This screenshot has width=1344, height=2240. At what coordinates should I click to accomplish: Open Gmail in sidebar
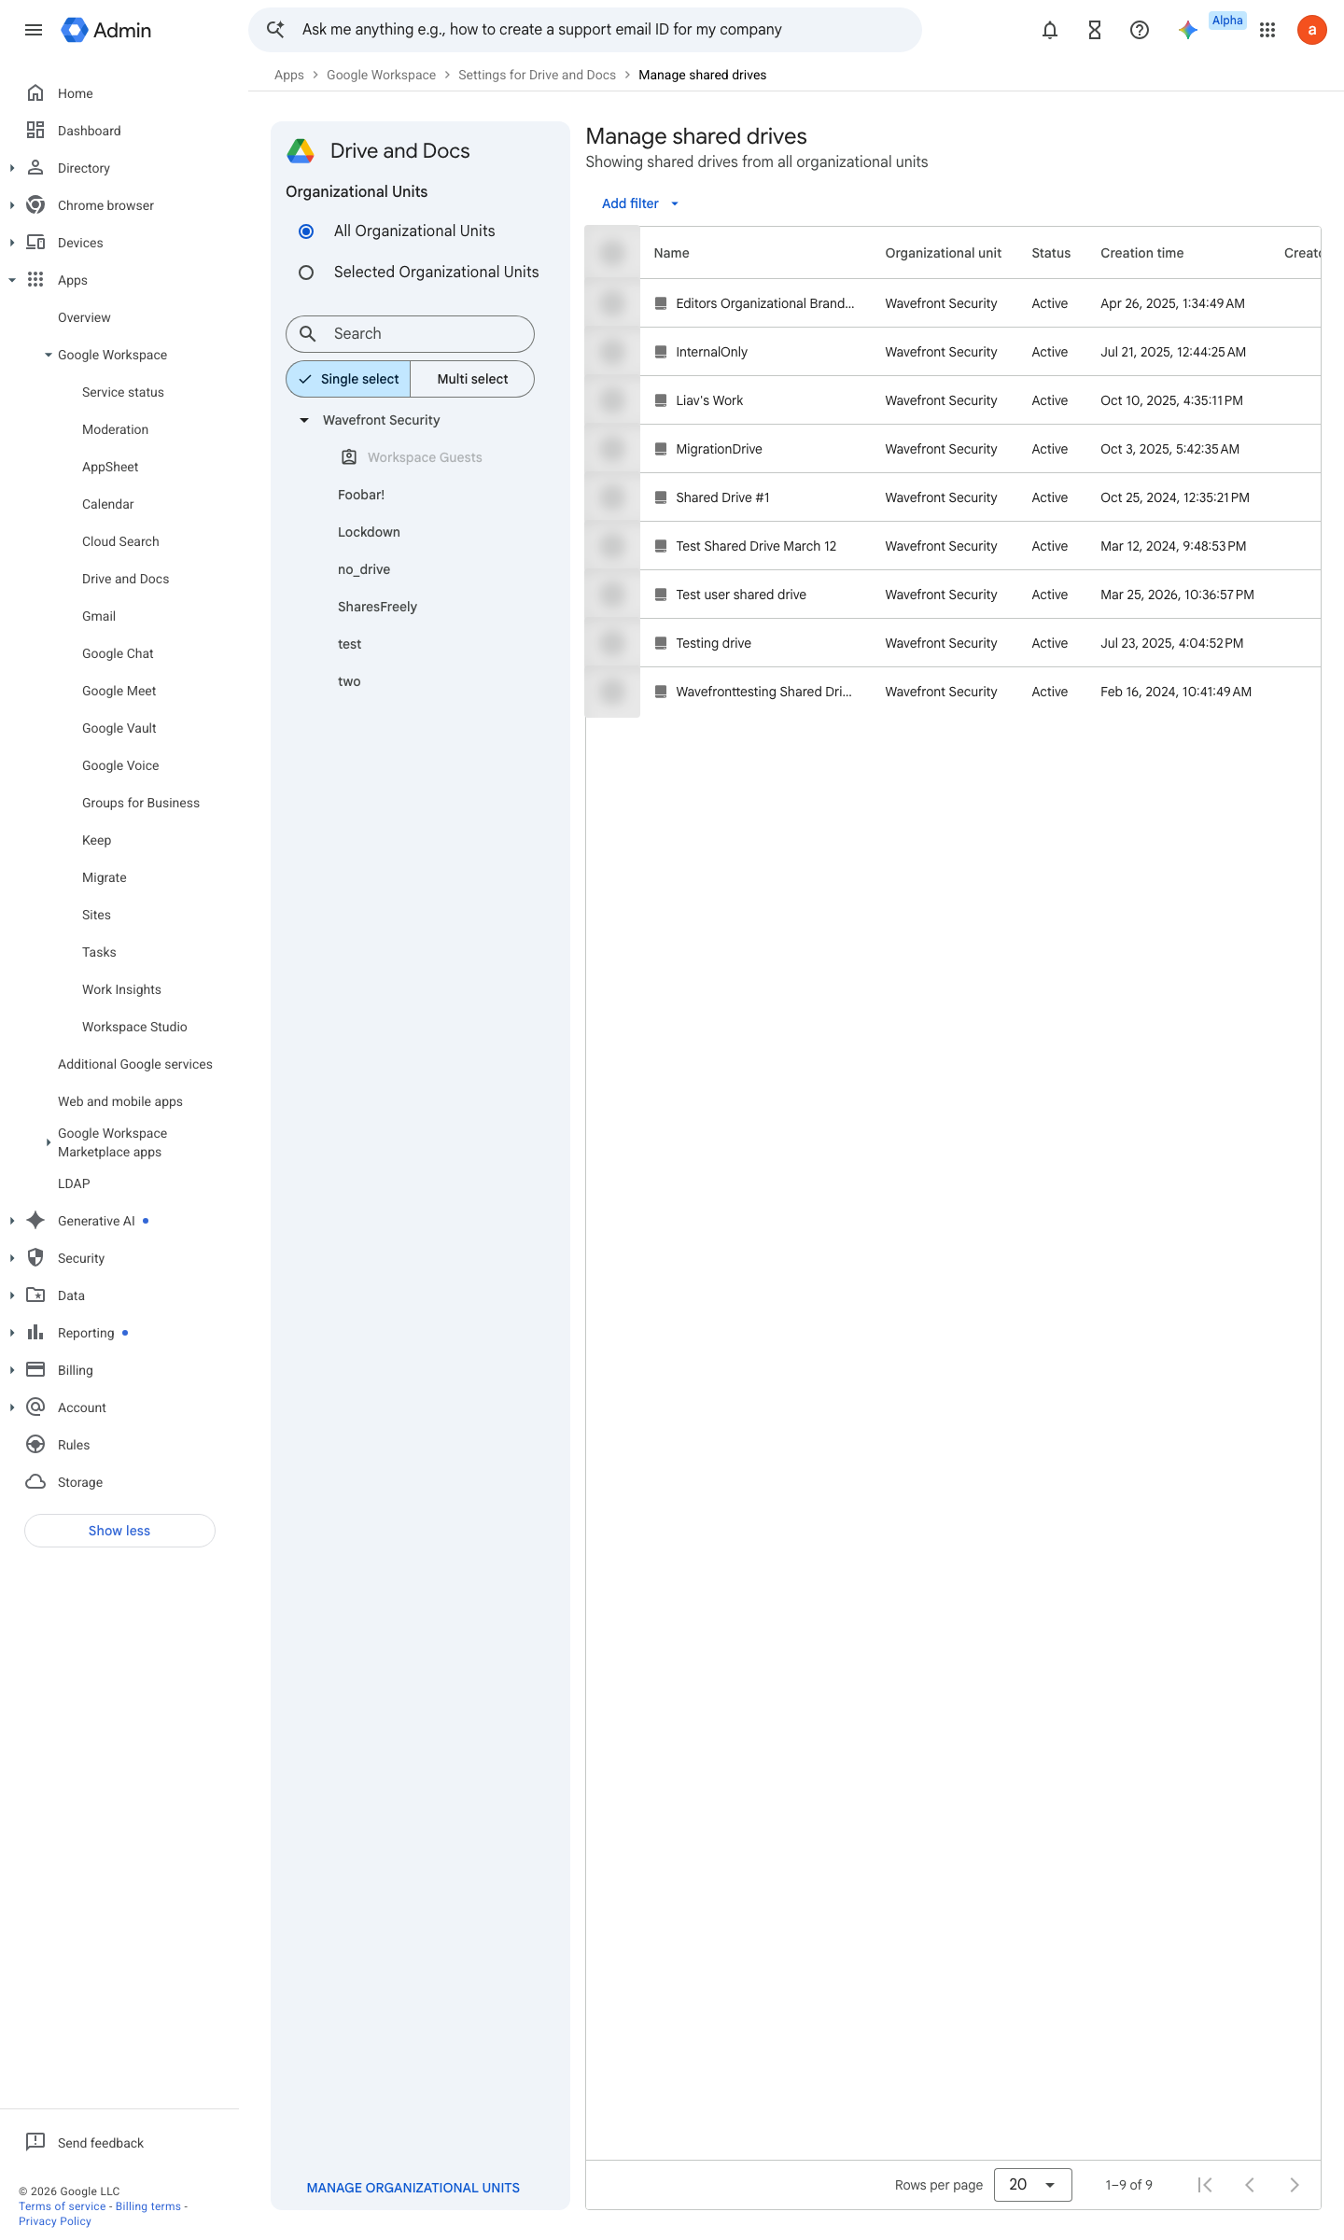[x=99, y=616]
